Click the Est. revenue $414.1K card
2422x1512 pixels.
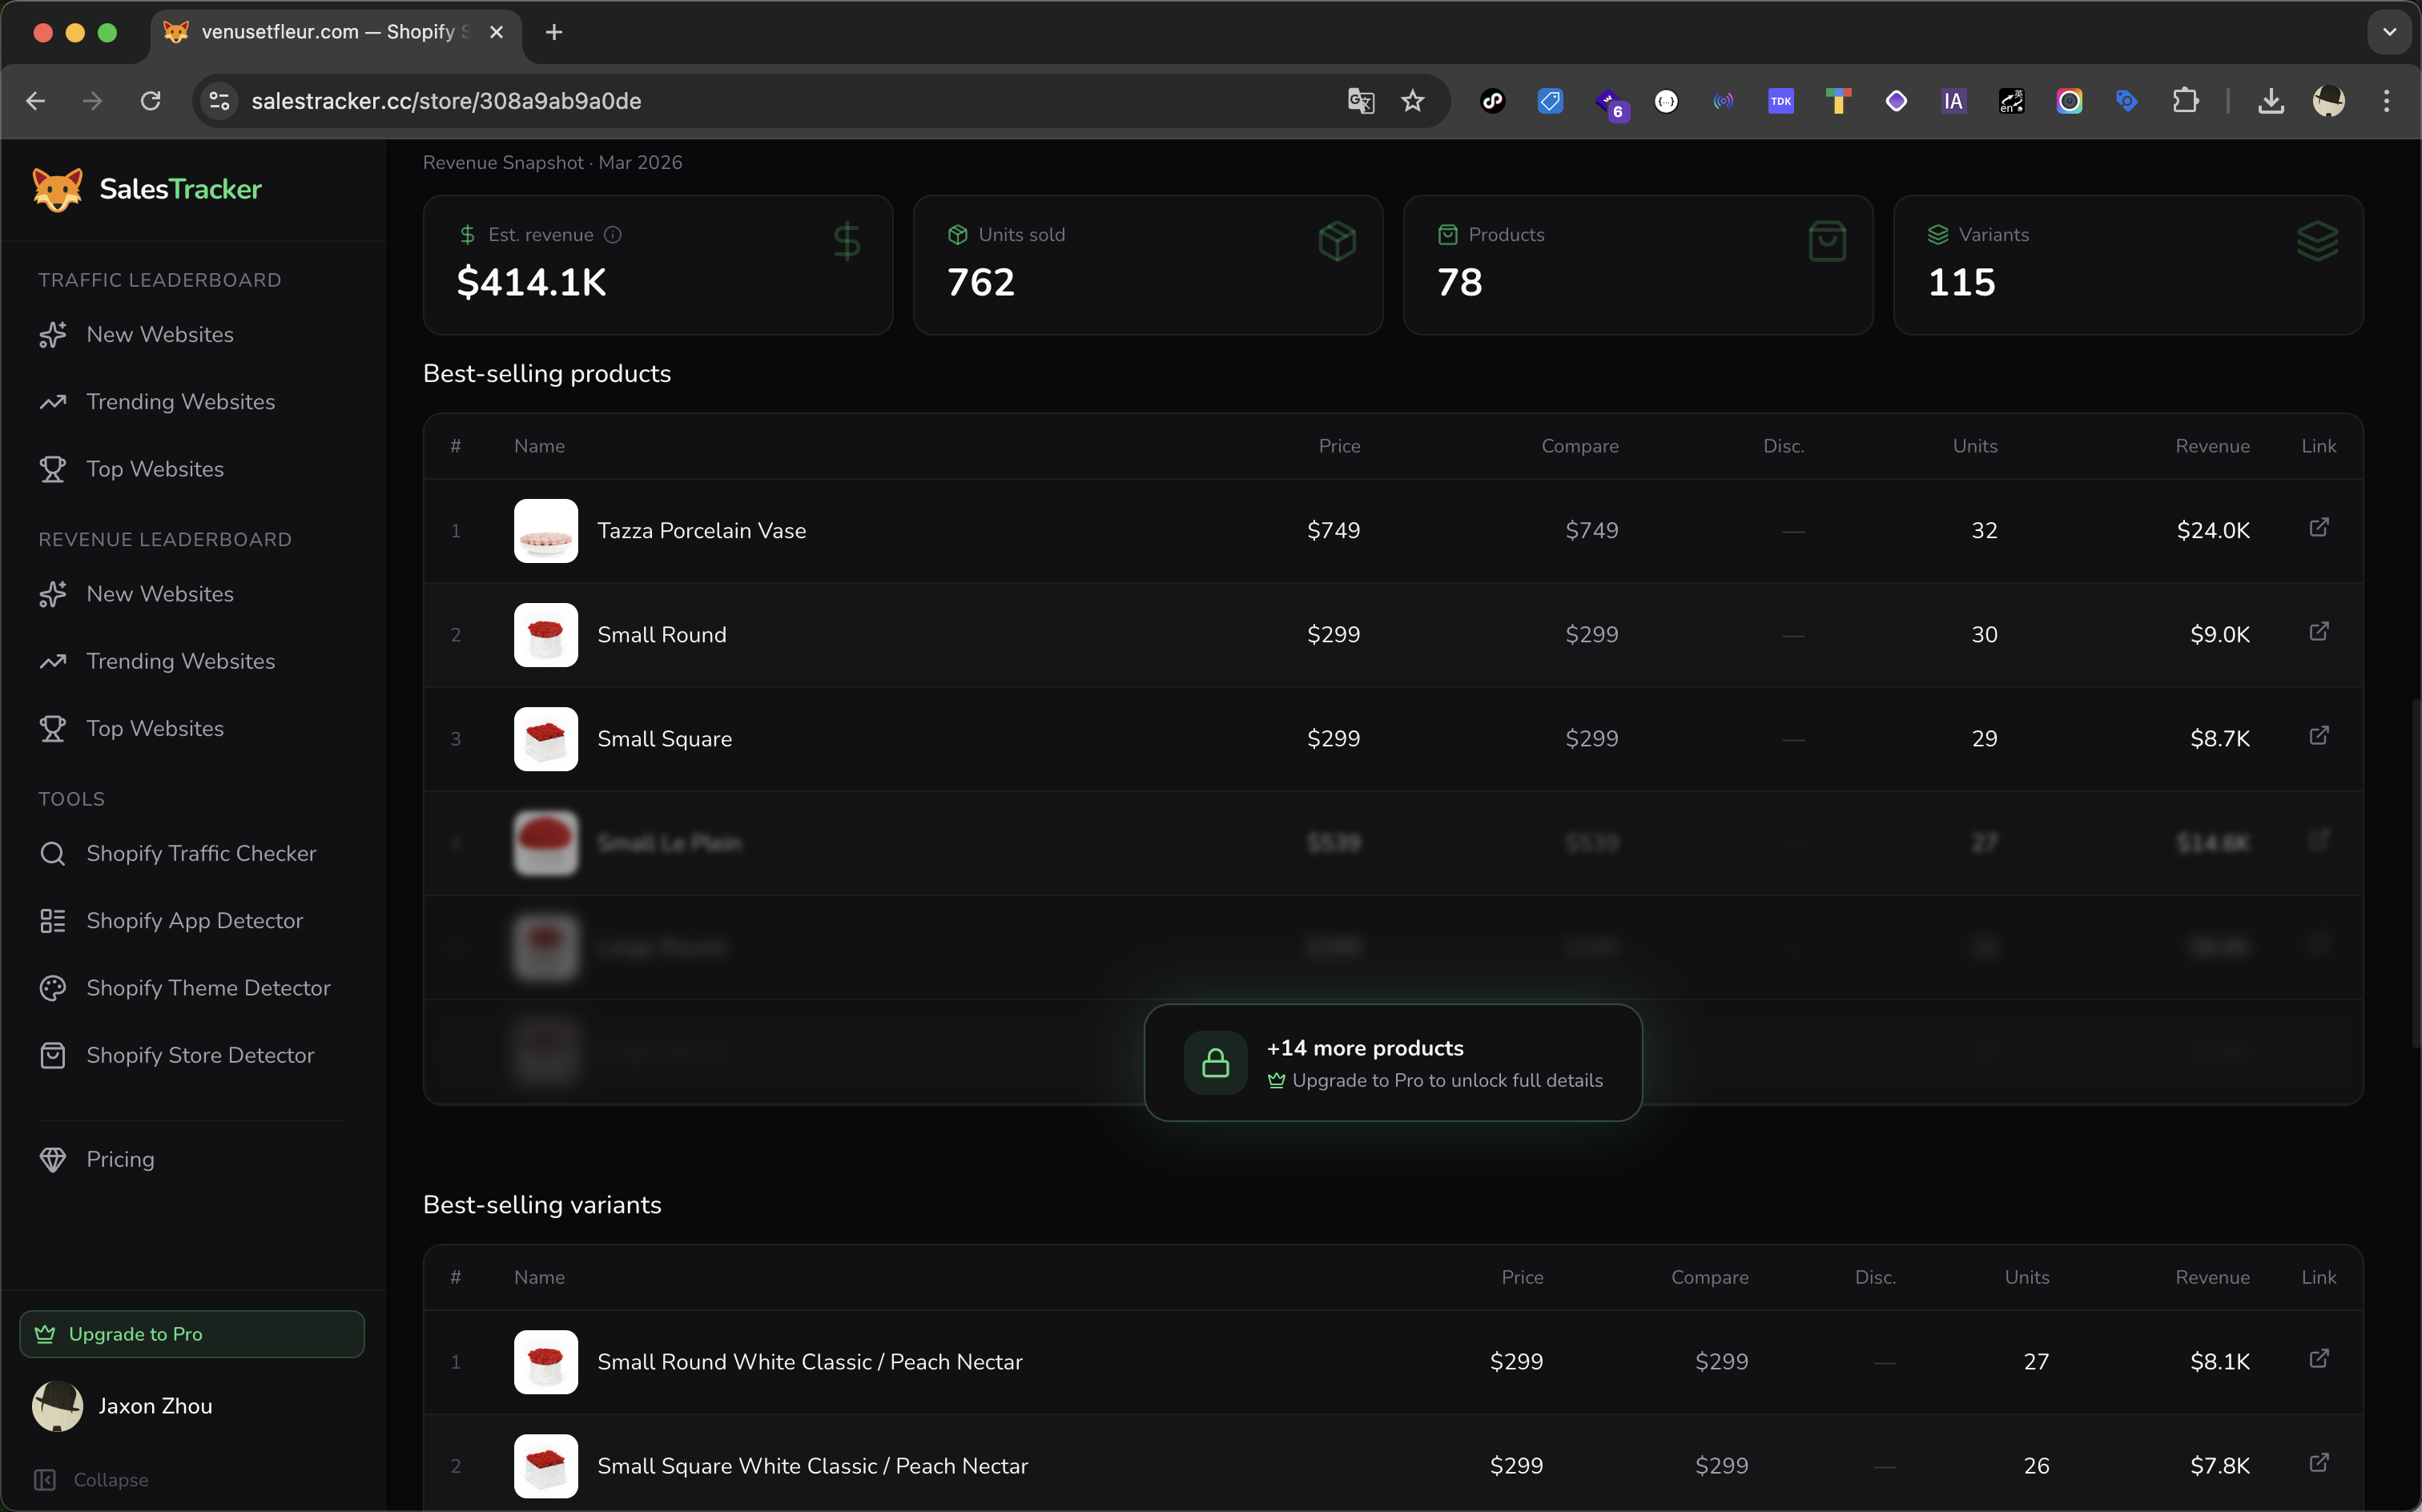click(x=658, y=265)
